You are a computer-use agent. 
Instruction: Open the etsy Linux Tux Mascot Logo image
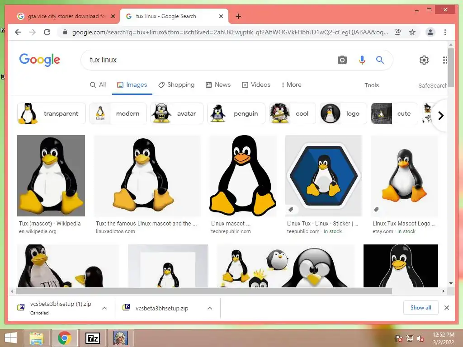pyautogui.click(x=404, y=176)
